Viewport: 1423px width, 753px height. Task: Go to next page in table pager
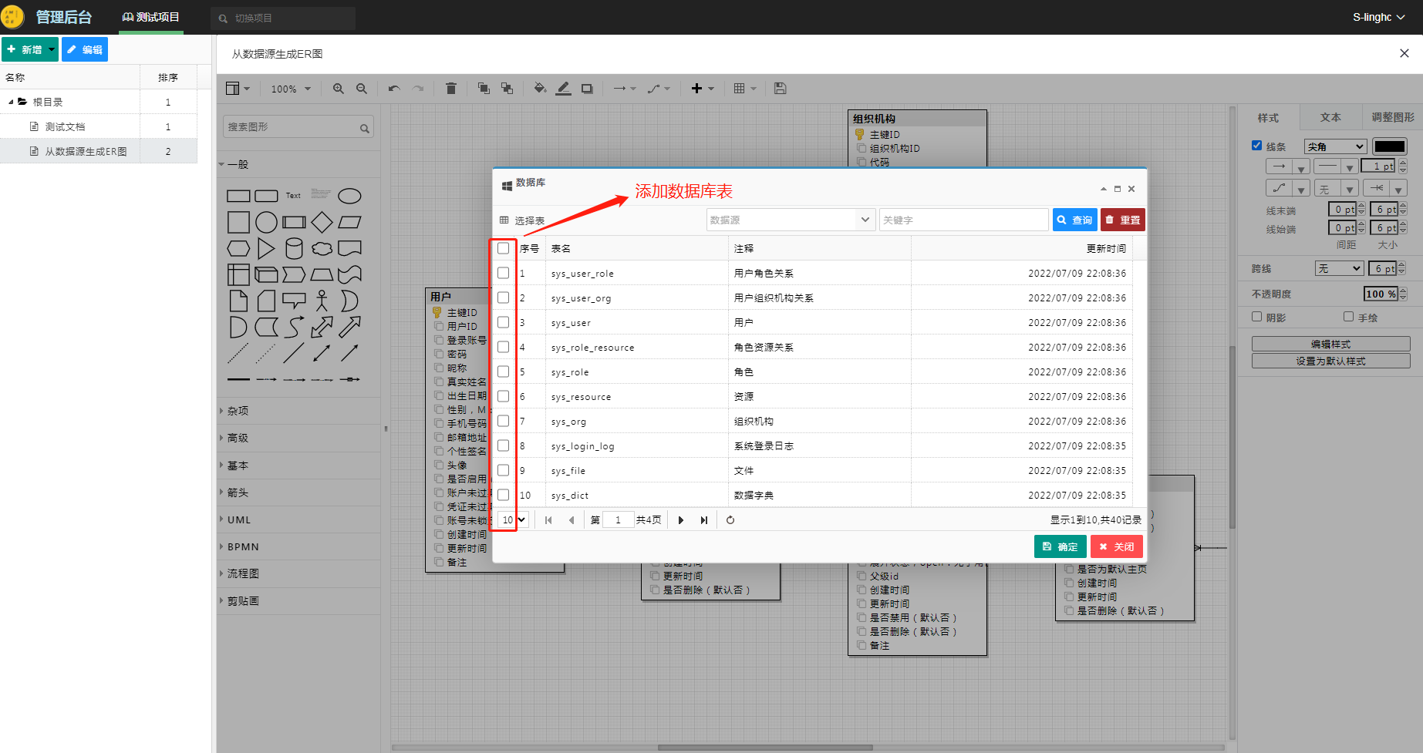pyautogui.click(x=680, y=520)
